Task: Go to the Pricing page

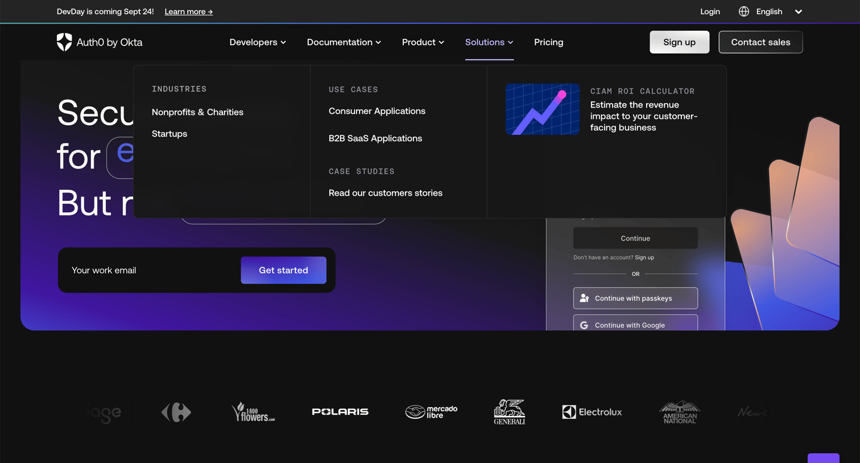Action: point(549,42)
